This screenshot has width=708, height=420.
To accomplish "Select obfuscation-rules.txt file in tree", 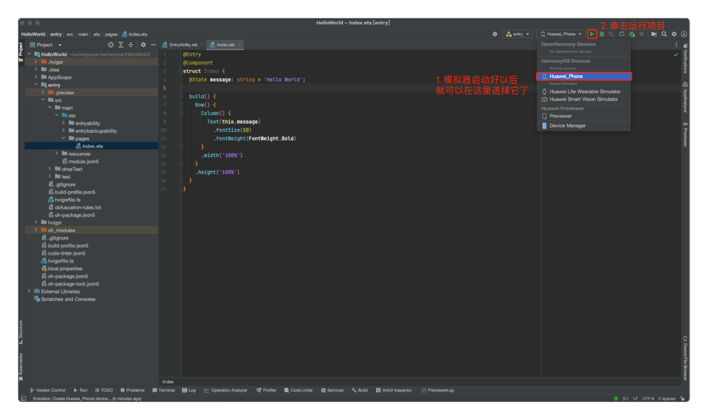I will click(x=78, y=207).
